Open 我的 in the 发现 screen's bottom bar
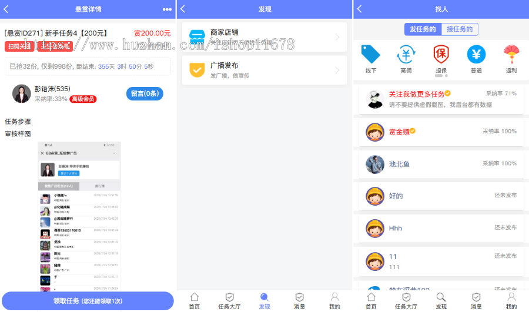 pos(334,301)
